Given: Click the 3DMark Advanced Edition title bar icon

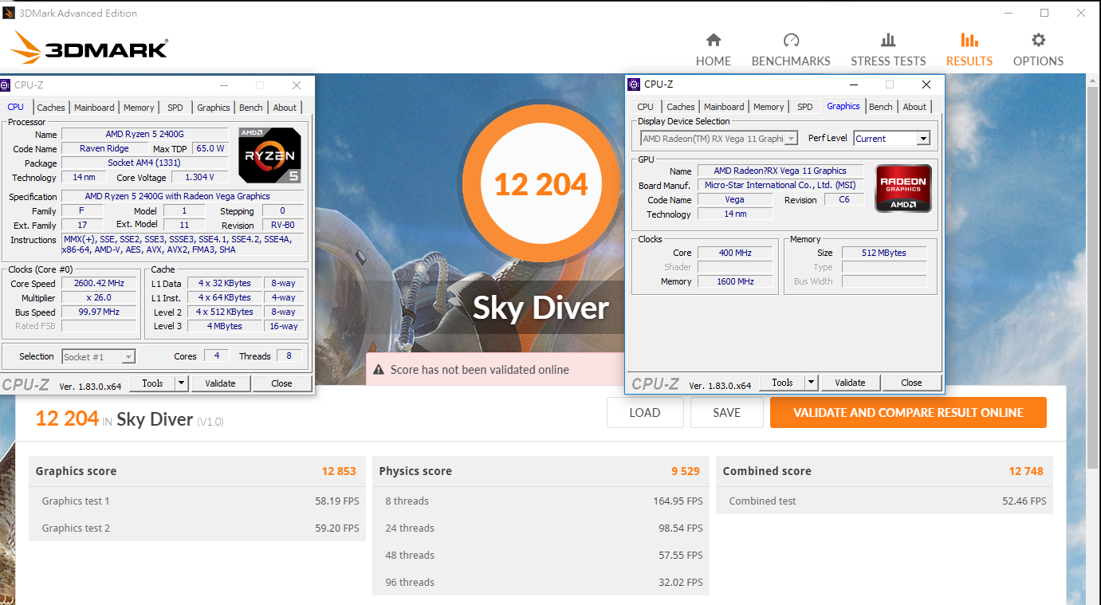Looking at the screenshot, I should (x=9, y=13).
